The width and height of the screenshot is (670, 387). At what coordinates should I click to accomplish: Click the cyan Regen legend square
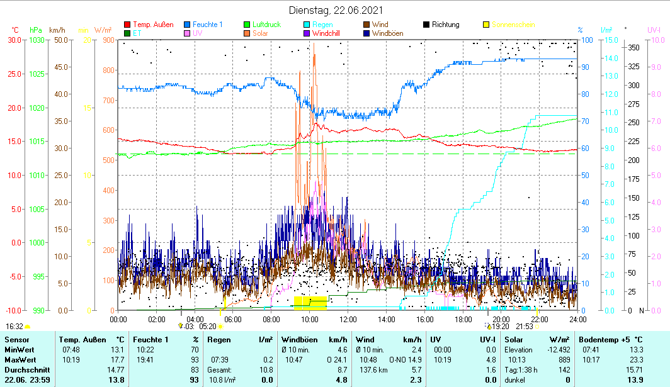[307, 25]
